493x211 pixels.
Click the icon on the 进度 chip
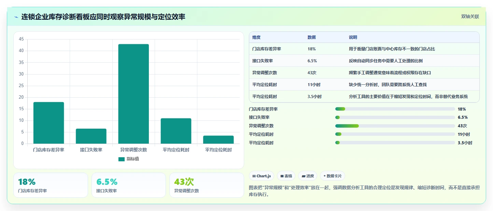point(304,176)
